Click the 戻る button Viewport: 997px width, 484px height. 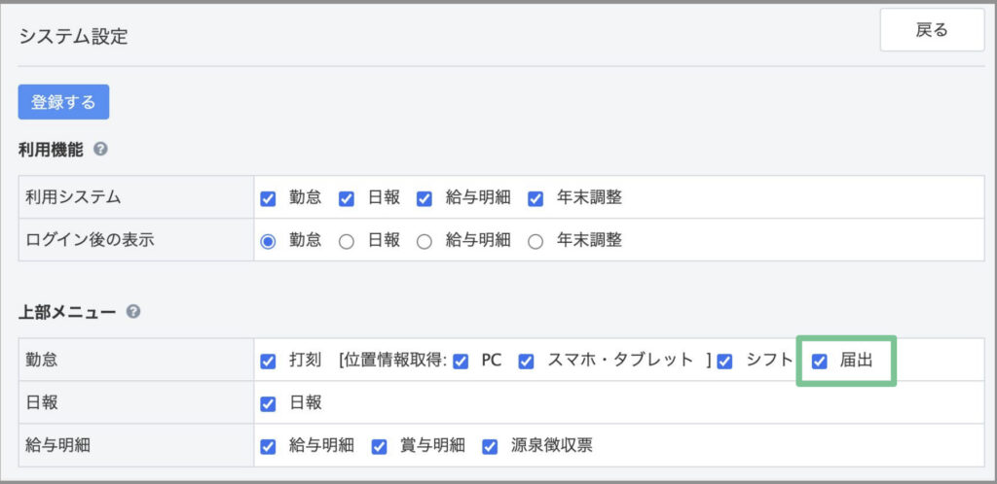click(932, 30)
